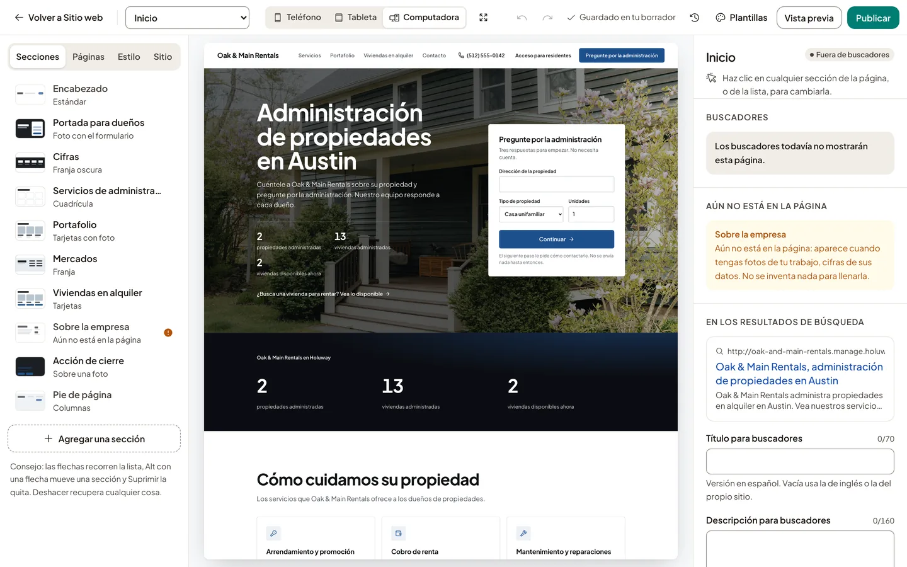The image size is (907, 567).
Task: Click the Mantenimiento y reparaciones card icon
Action: coord(523,534)
